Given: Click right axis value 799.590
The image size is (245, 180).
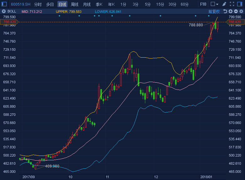Looking at the screenshot, I should tap(235, 17).
